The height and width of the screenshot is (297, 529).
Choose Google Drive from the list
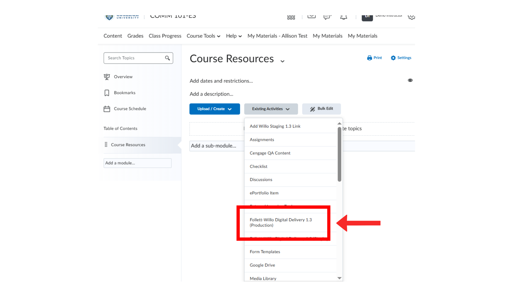[290, 265]
